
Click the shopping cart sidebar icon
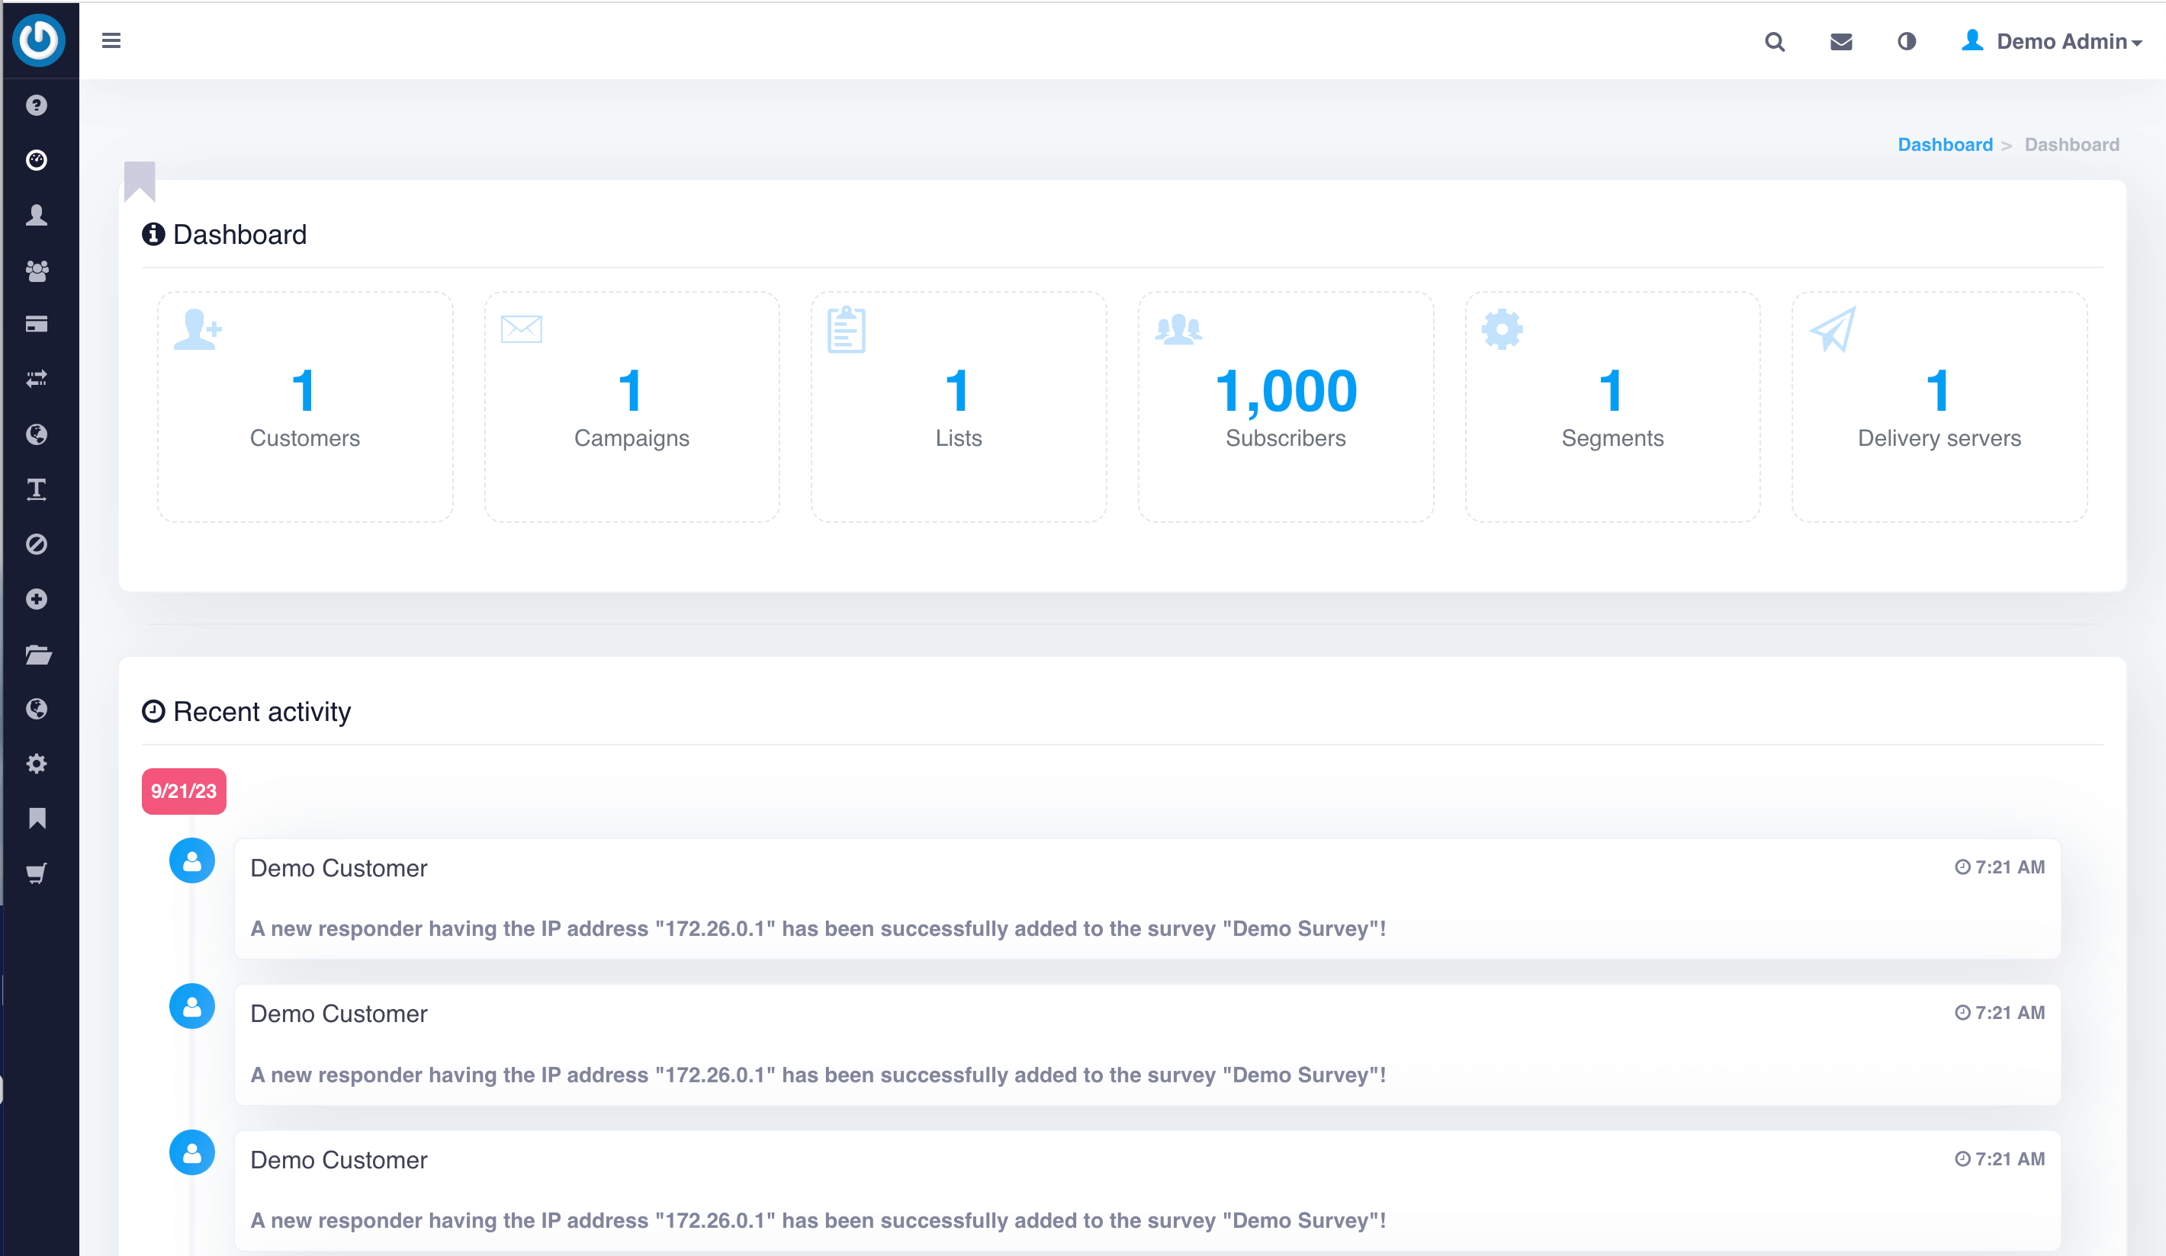coord(36,873)
